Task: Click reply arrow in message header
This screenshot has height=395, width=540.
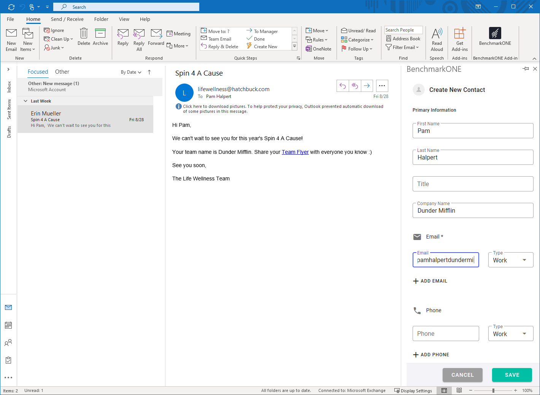Action: (343, 86)
